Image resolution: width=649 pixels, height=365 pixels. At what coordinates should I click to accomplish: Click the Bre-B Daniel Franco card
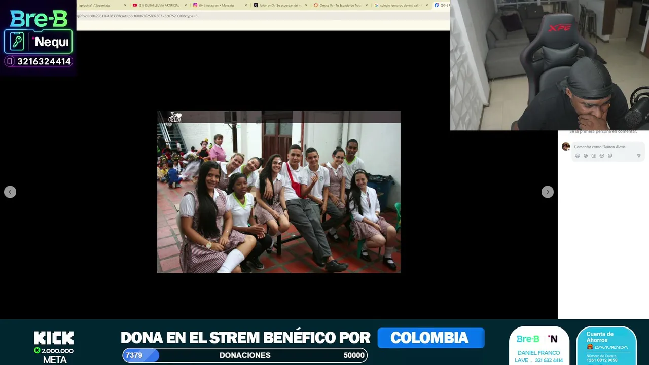pos(538,346)
